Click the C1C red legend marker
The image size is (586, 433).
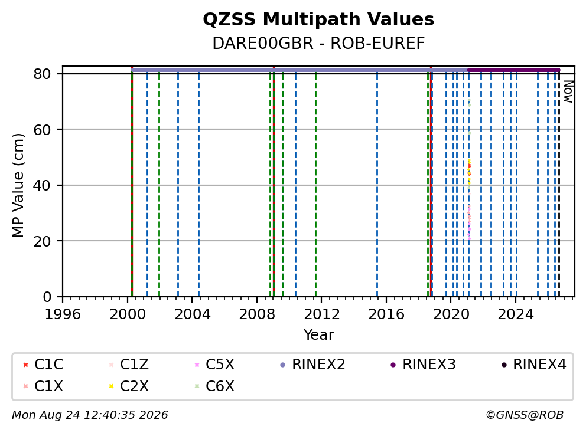(25, 365)
